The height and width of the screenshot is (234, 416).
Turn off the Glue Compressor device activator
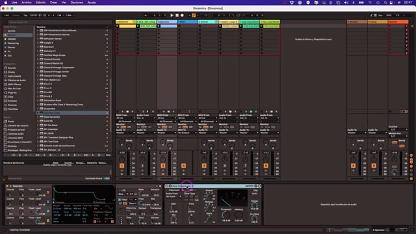[166, 186]
